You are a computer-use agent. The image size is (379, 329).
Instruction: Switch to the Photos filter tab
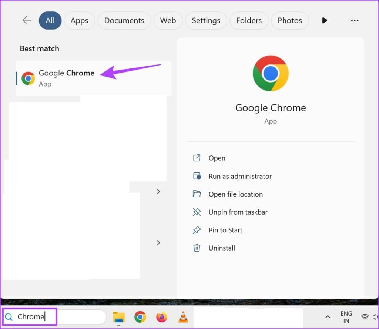(x=290, y=21)
